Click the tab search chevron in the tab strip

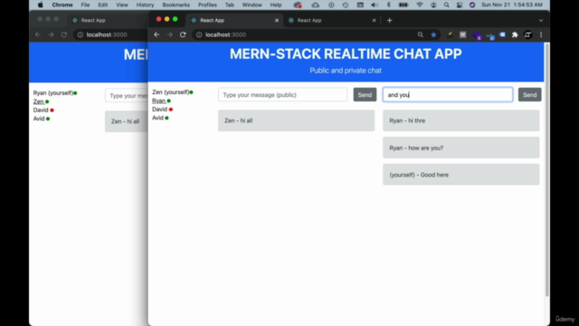pyautogui.click(x=541, y=20)
